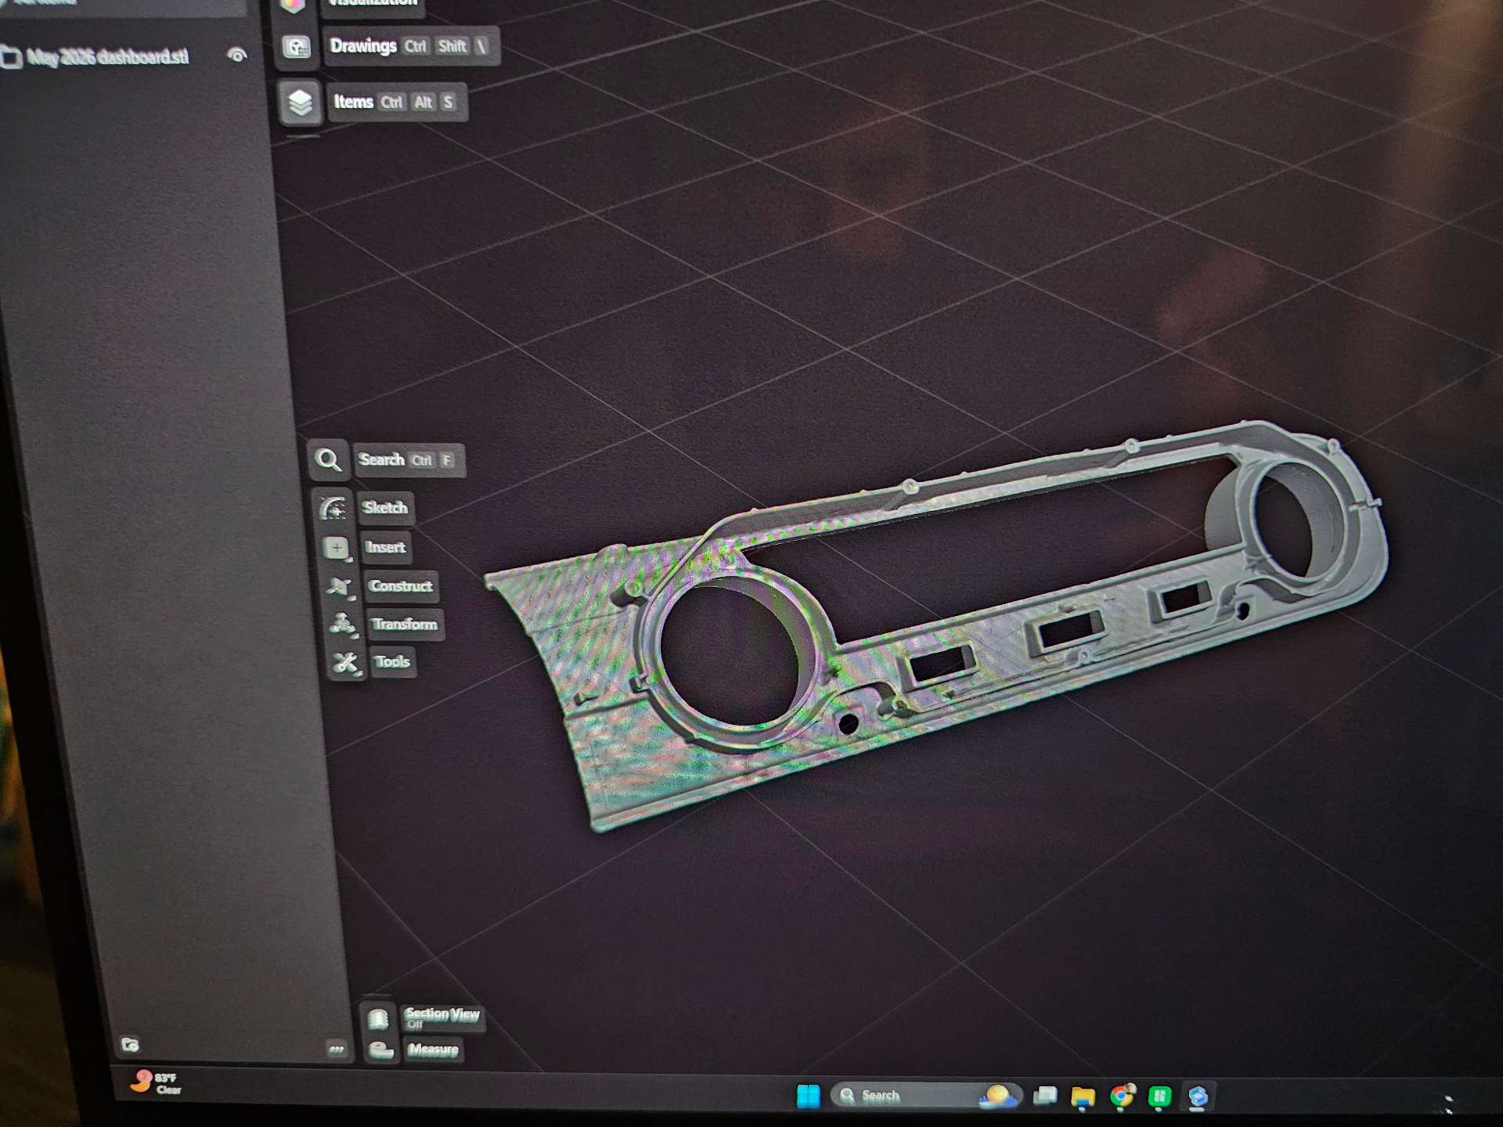Open the Insert menu label
Screen dimensions: 1503x1127
pos(387,548)
